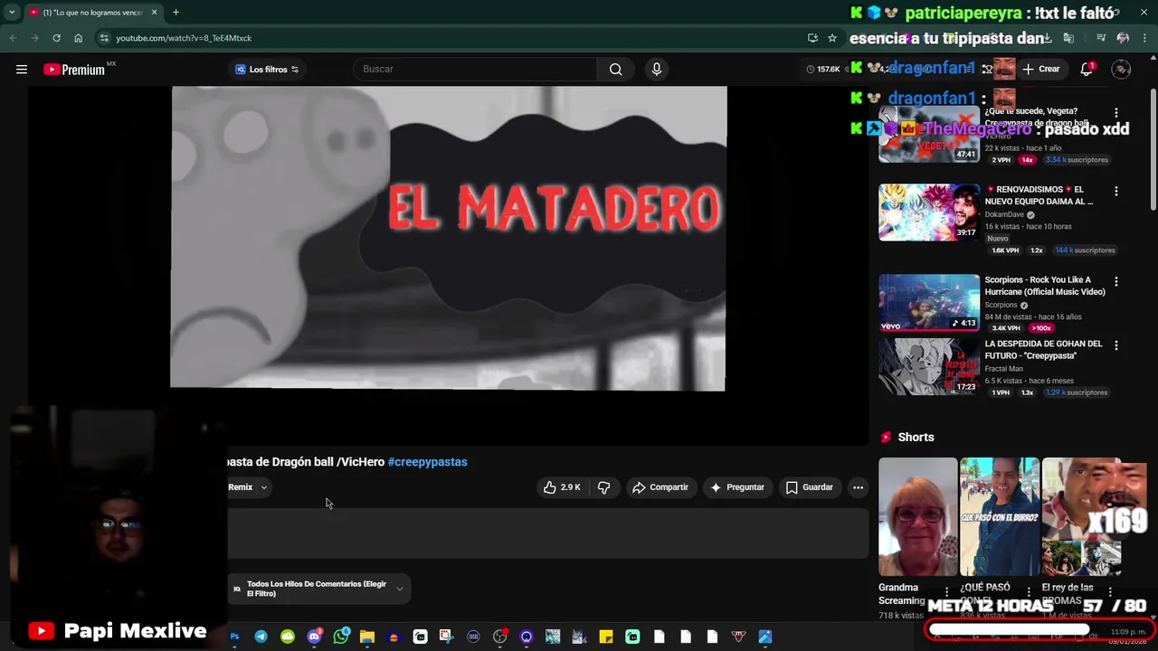Open a new browser tab
1158x651 pixels.
coord(176,13)
